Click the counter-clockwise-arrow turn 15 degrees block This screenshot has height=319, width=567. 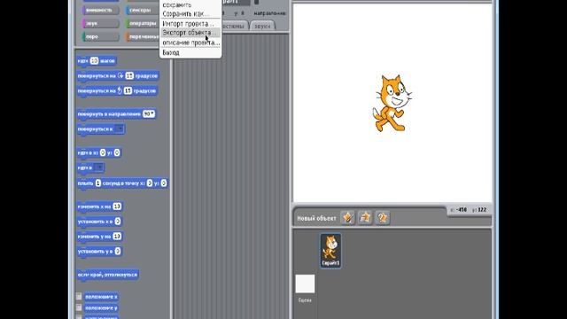pos(117,90)
